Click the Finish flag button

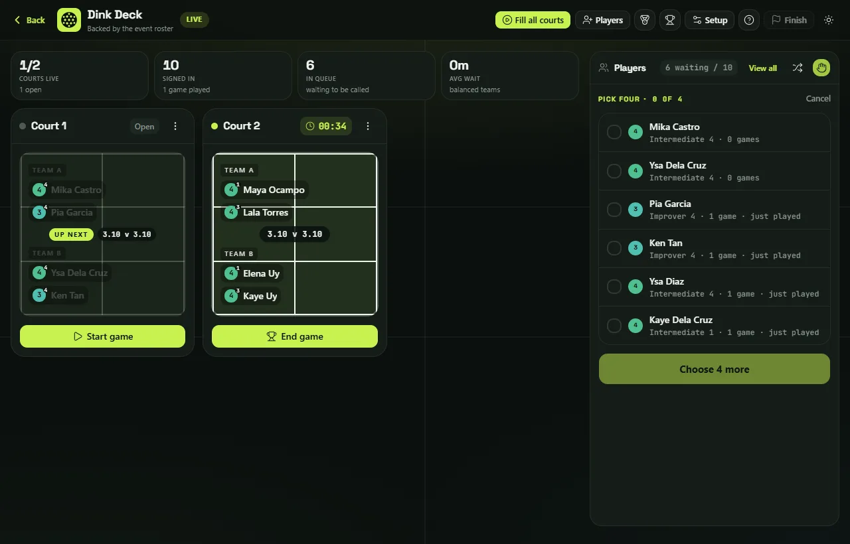point(789,20)
